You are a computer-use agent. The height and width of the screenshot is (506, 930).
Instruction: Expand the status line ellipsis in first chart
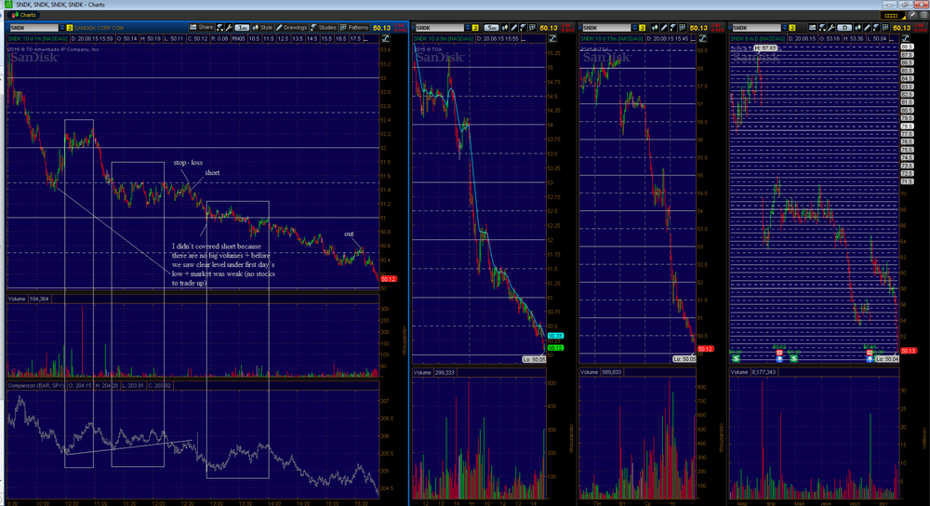(x=365, y=38)
